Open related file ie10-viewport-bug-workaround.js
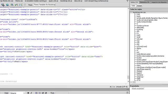The width and height of the screenshot is (168, 94). click(96, 1)
